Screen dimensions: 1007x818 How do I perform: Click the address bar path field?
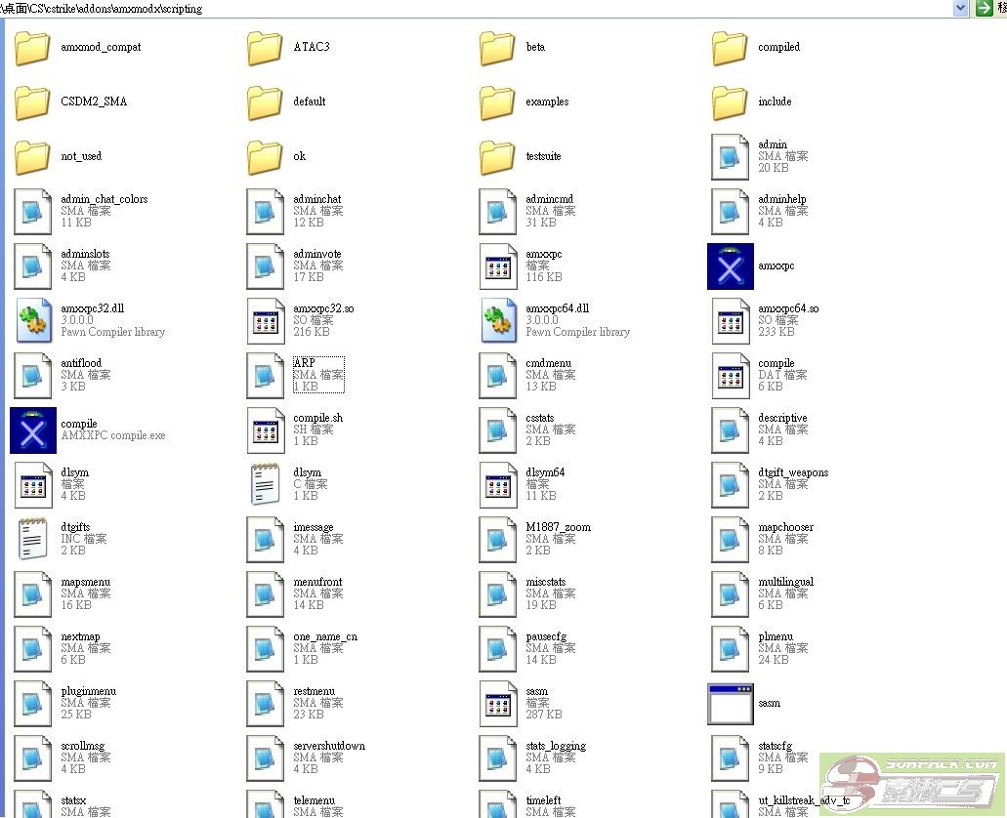point(477,9)
